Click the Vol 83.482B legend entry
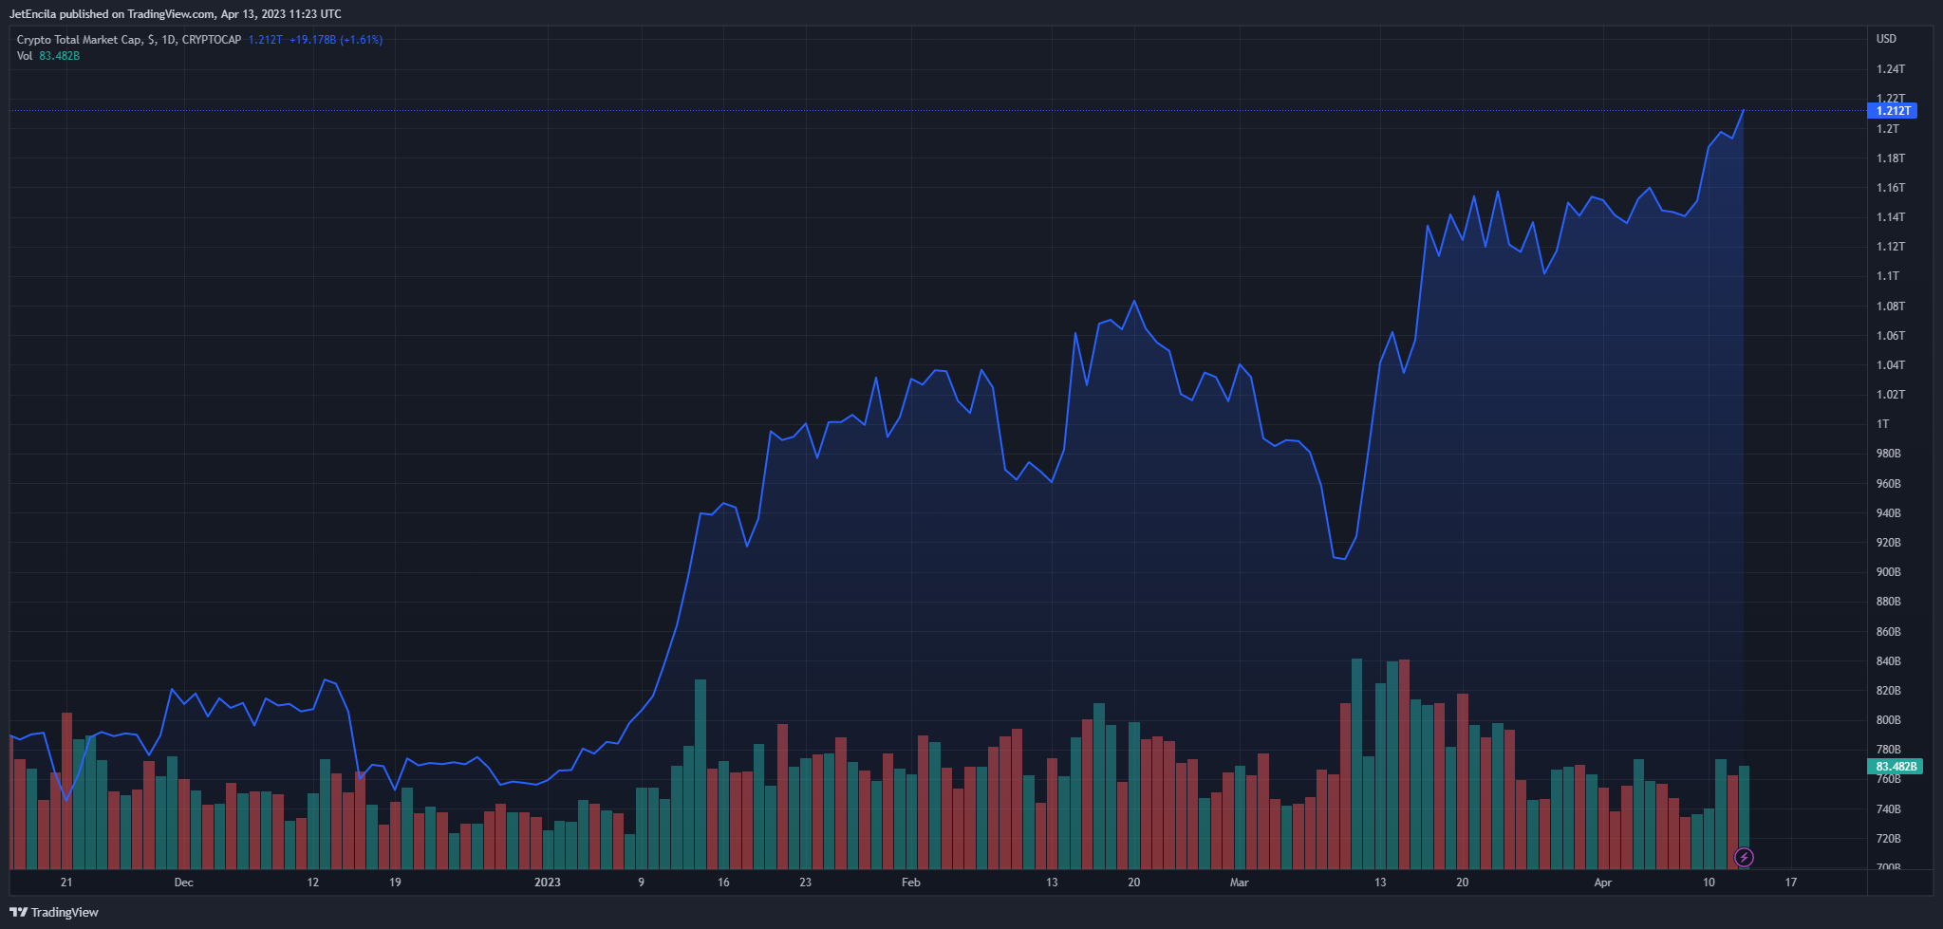The width and height of the screenshot is (1943, 929). tap(48, 56)
